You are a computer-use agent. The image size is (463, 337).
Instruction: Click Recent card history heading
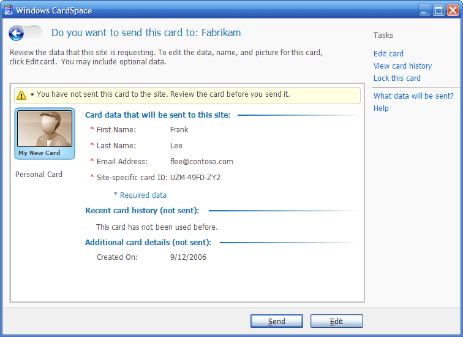[x=142, y=211]
